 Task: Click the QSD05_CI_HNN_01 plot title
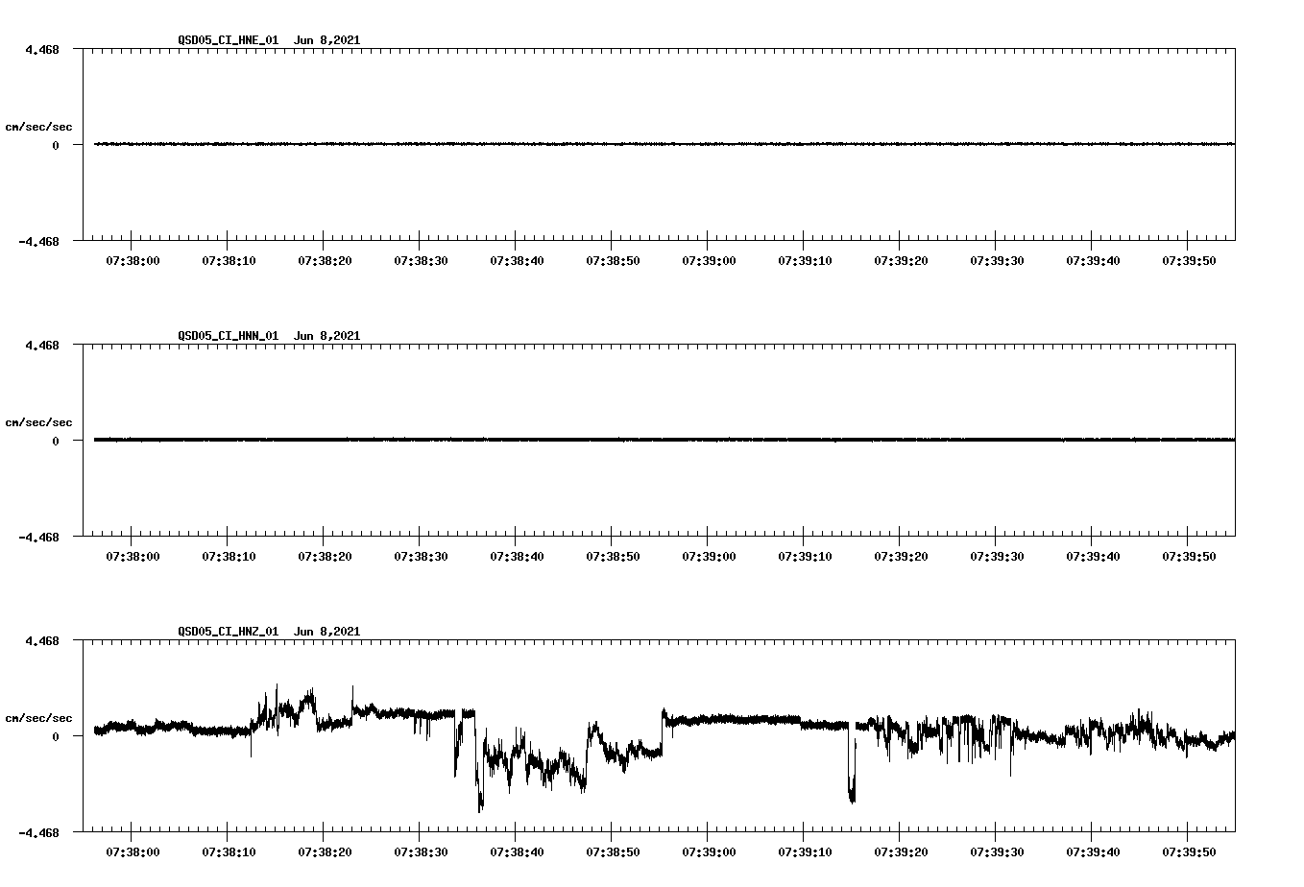coord(229,336)
